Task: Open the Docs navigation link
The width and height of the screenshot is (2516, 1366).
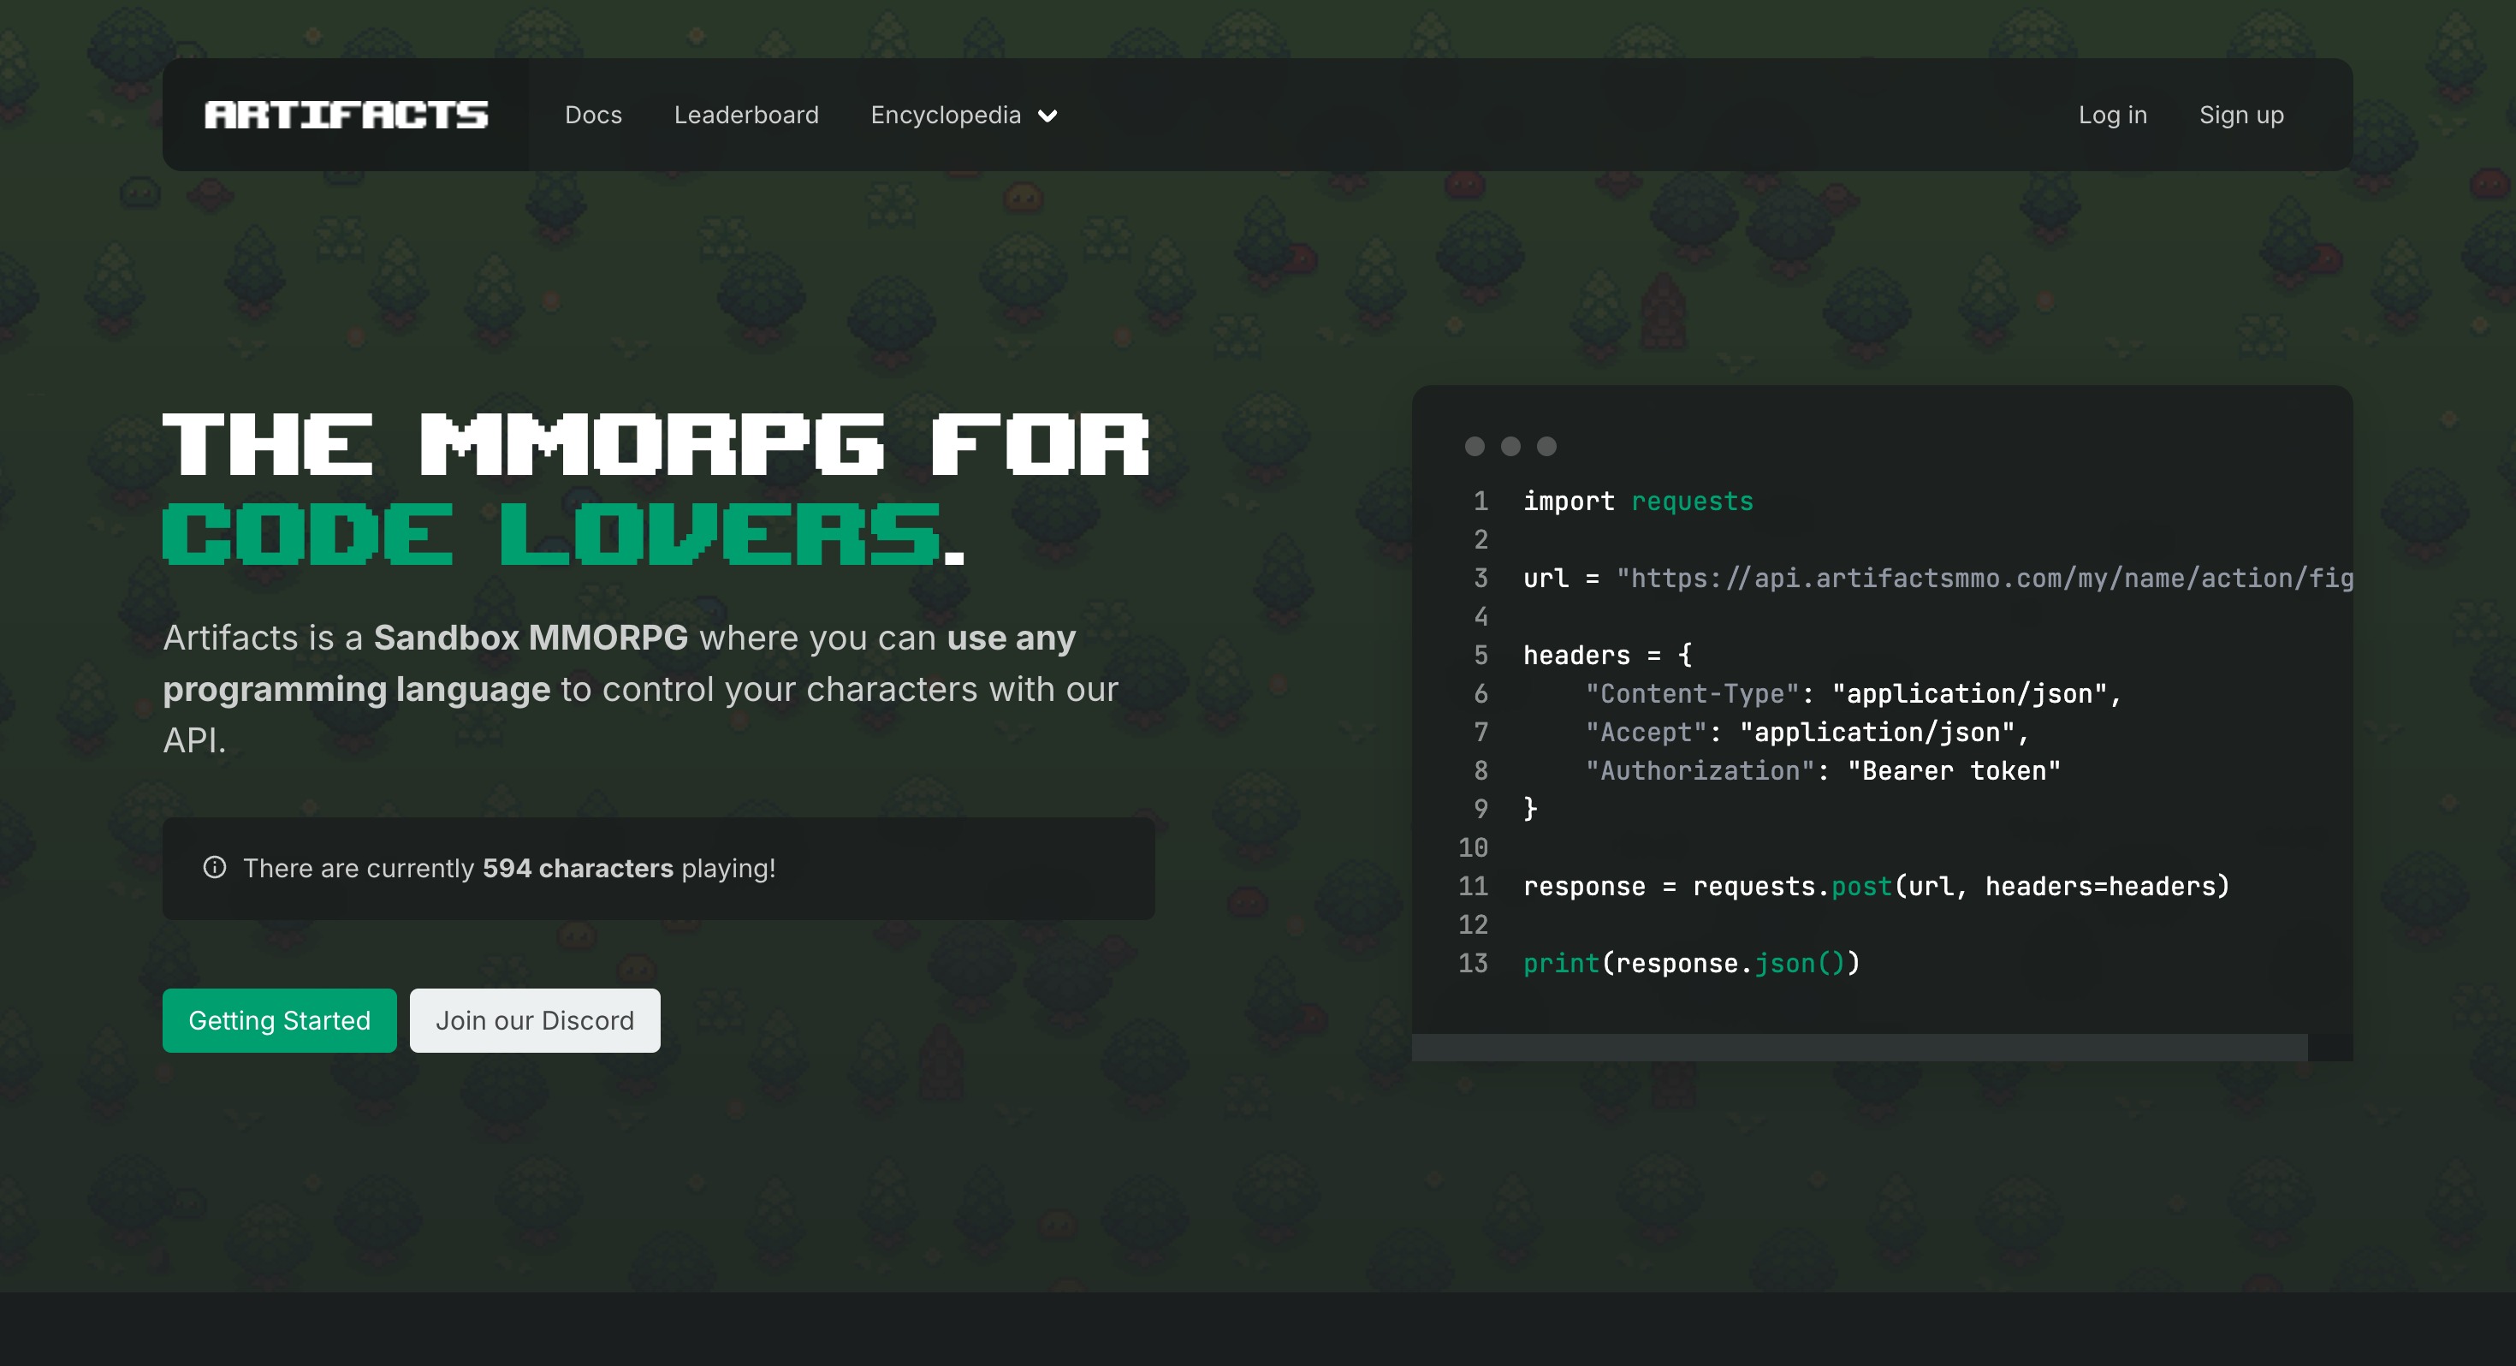Action: pos(594,113)
